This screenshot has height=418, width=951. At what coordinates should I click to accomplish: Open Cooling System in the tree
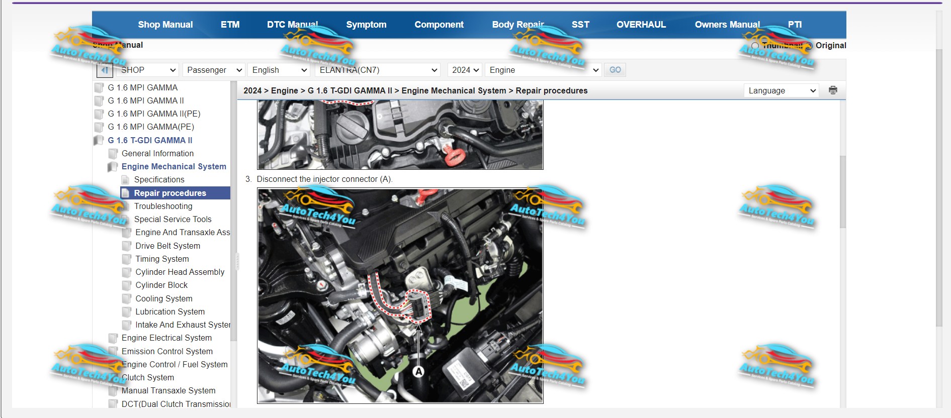[x=163, y=298]
